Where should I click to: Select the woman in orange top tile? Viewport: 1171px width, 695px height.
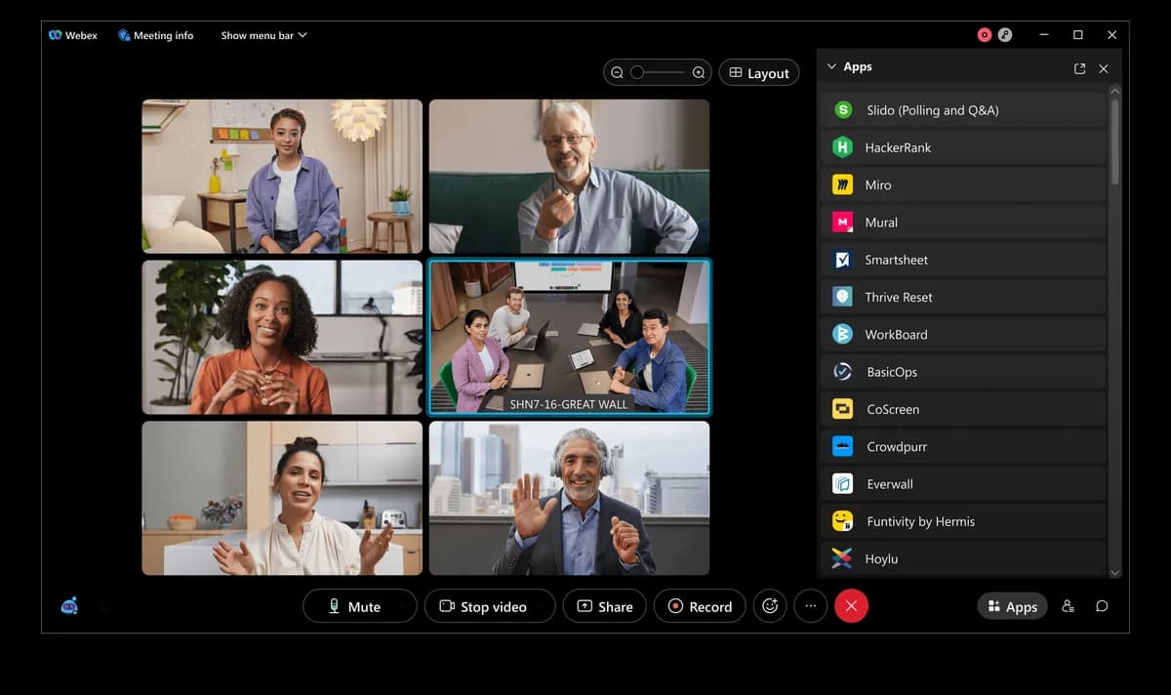click(282, 337)
